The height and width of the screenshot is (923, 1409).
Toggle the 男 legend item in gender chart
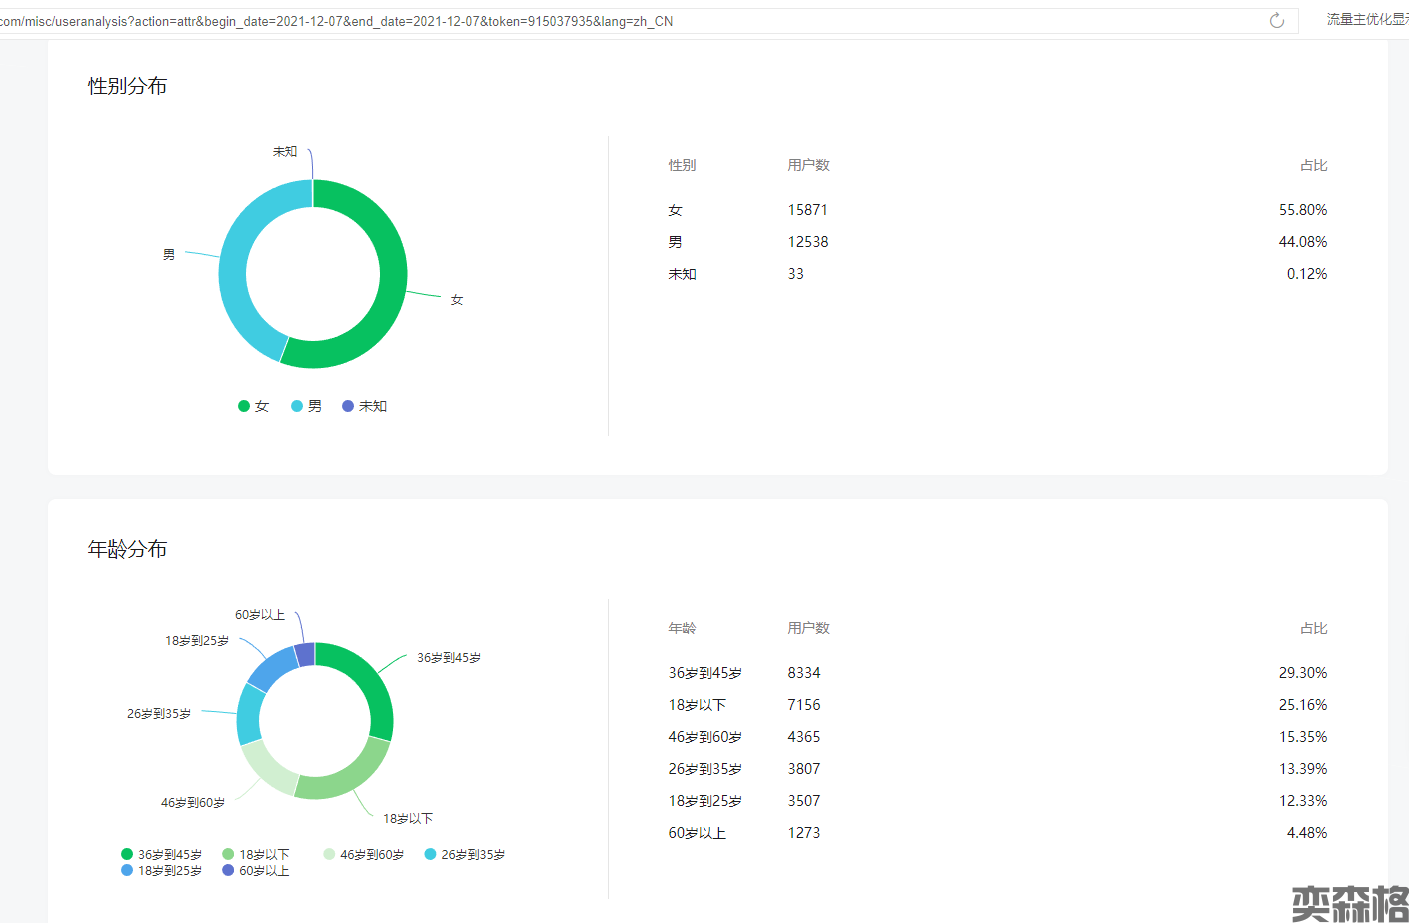[307, 406]
